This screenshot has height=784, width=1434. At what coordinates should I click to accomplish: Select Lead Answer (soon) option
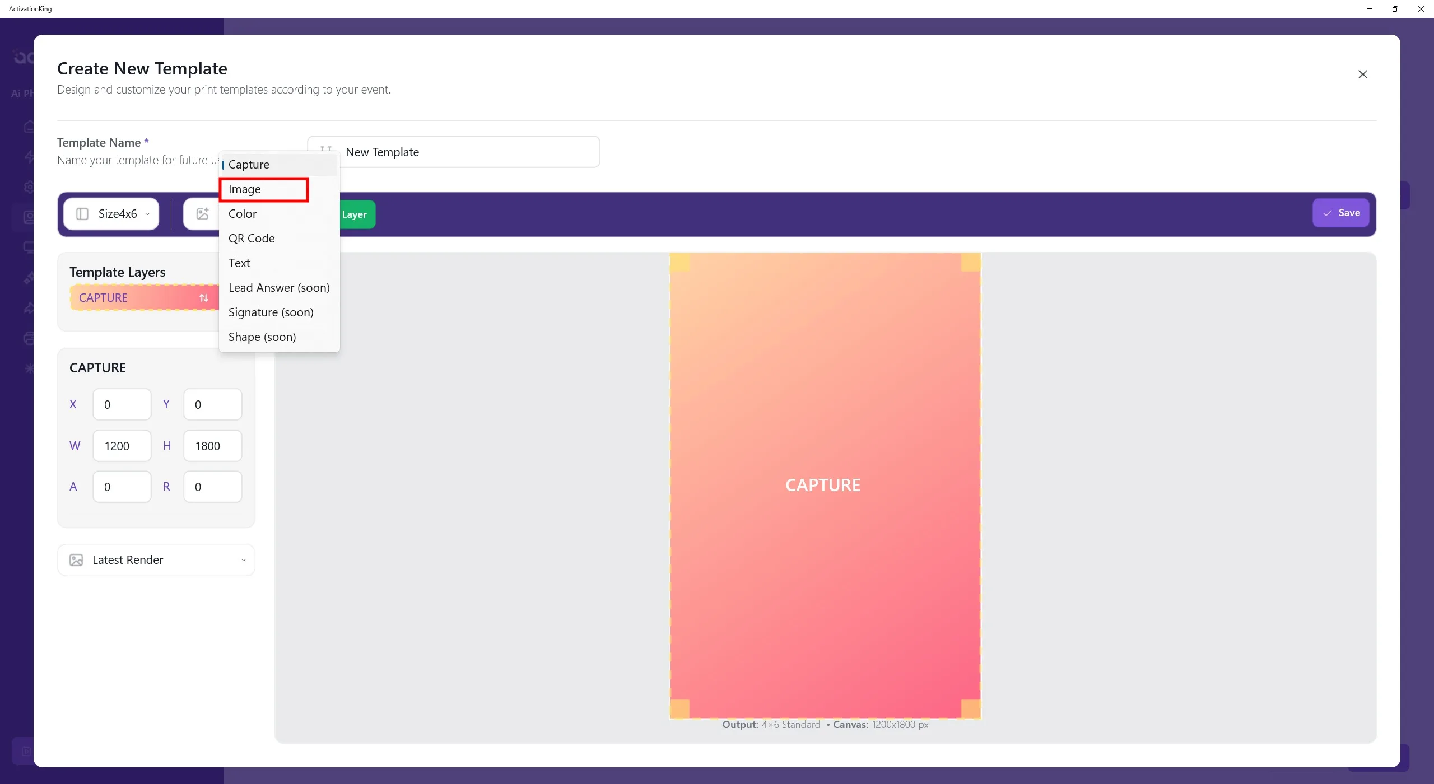point(279,288)
